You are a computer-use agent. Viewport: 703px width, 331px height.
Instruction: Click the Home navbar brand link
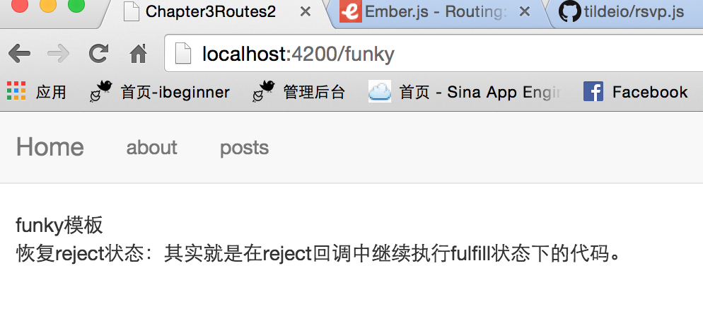click(50, 147)
